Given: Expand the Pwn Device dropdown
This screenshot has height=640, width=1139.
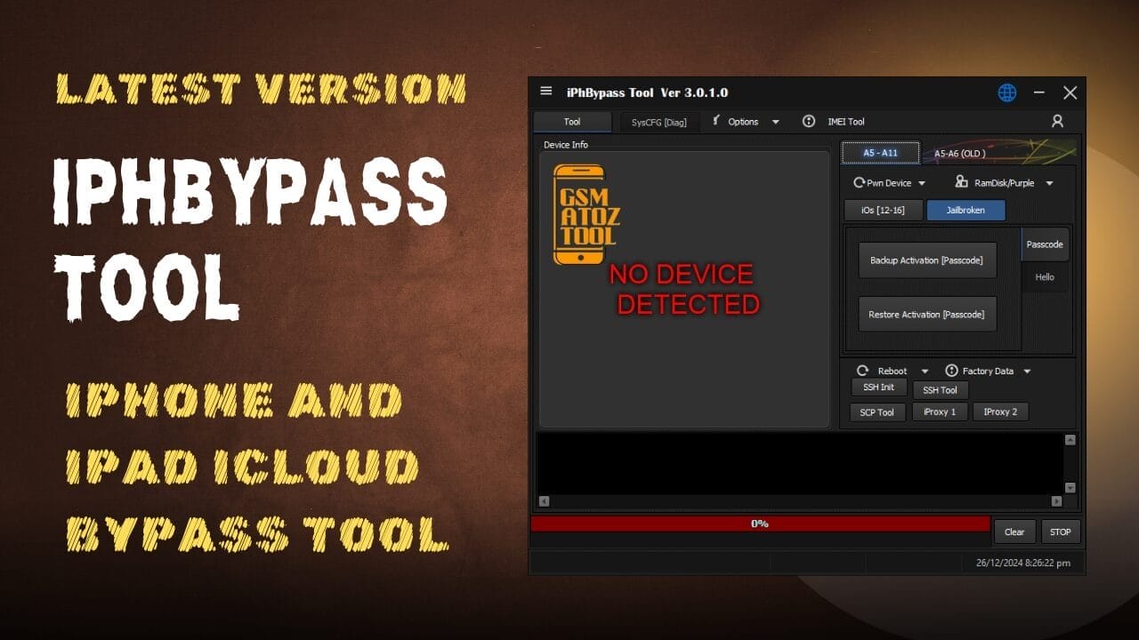Looking at the screenshot, I should point(920,182).
